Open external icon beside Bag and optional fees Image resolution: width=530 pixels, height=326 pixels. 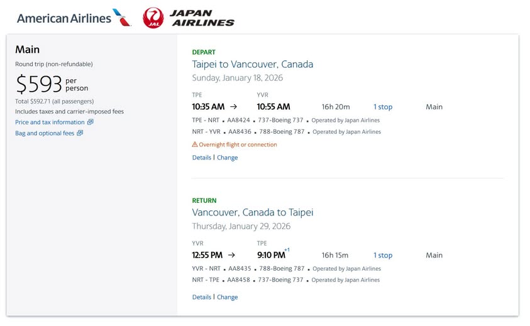[80, 133]
